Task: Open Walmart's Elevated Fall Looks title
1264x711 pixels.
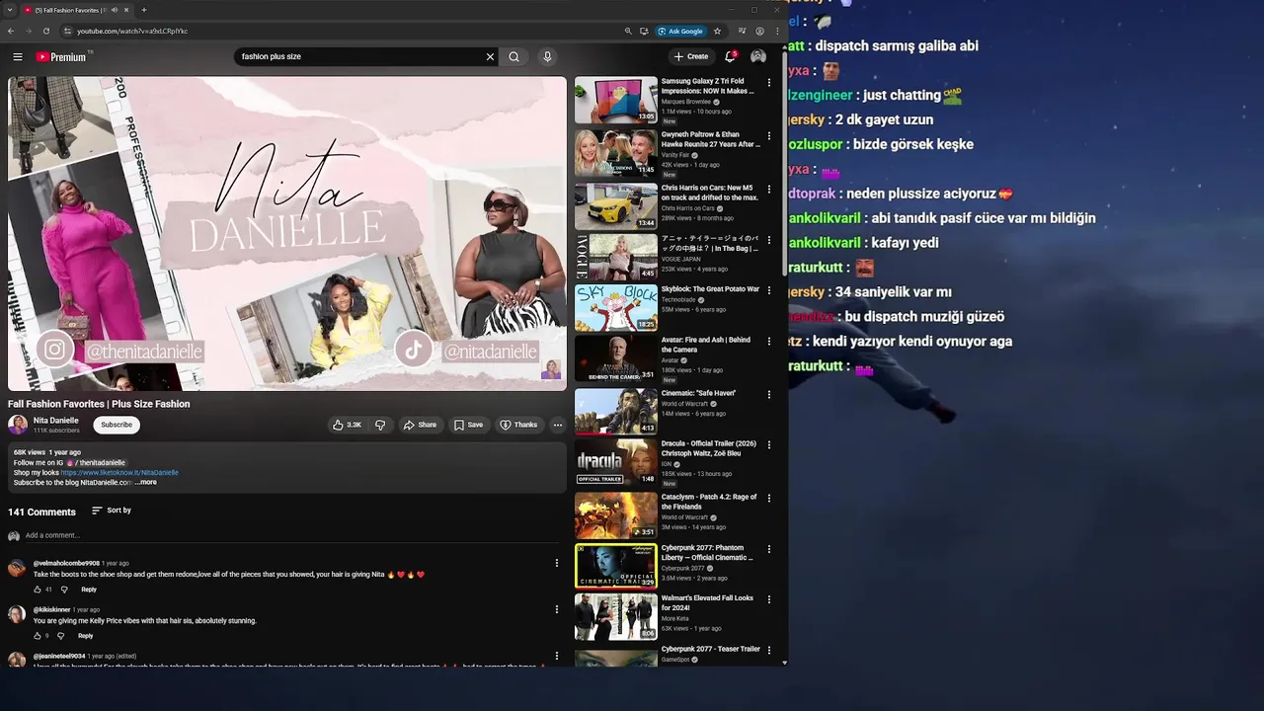Action: pos(707,602)
